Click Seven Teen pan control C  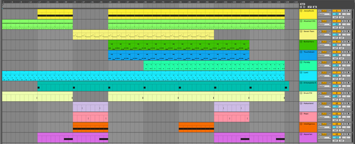pyautogui.click(x=346, y=35)
